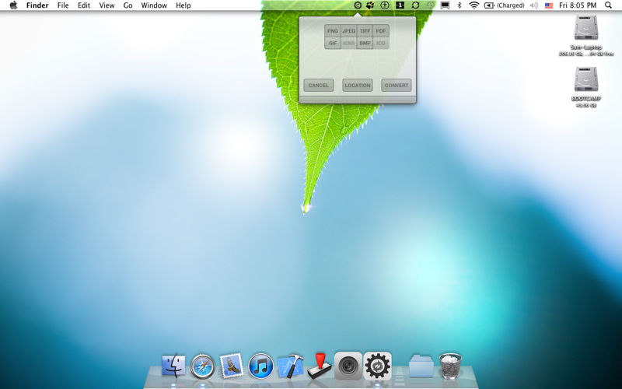Choose JPEG as output format
Viewport: 622px width, 389px height.
(x=349, y=31)
